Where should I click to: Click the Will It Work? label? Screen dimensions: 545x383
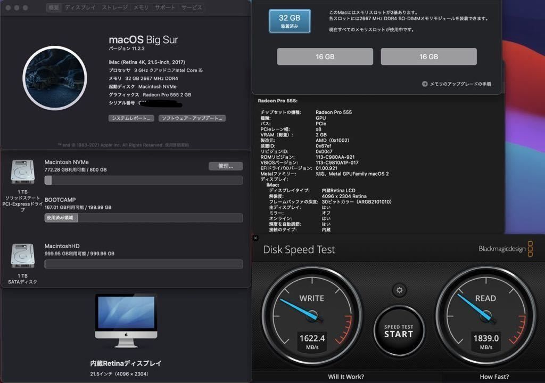[x=346, y=377]
